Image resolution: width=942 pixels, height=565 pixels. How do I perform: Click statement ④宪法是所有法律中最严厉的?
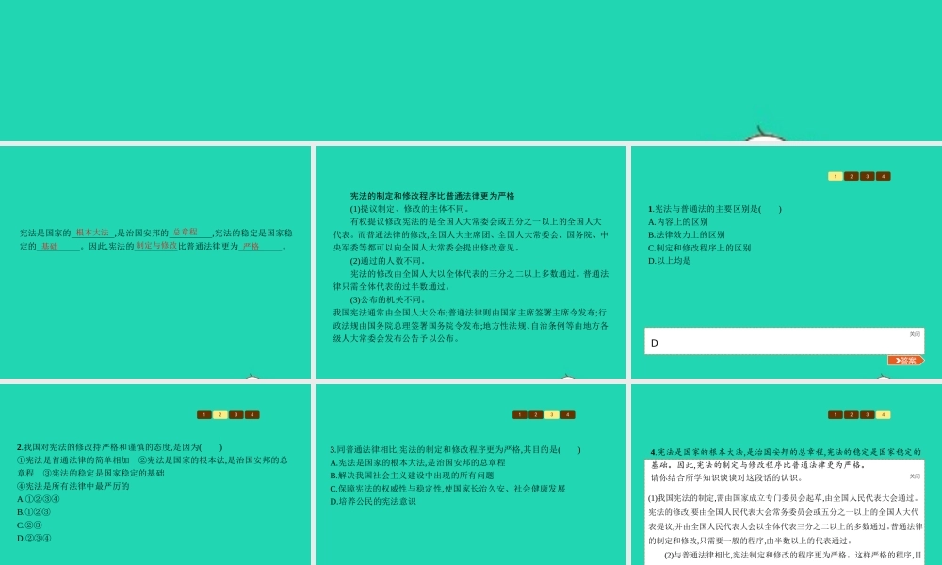click(x=73, y=486)
